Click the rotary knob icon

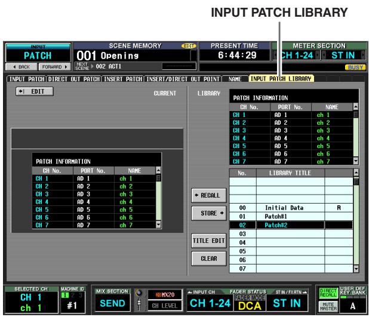point(139,293)
